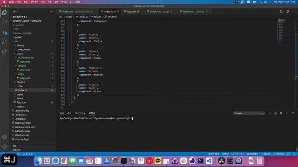Click the feedback icon in the status bar

tap(289, 154)
